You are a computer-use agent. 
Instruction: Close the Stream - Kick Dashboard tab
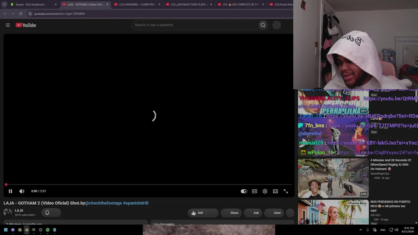coord(56,5)
